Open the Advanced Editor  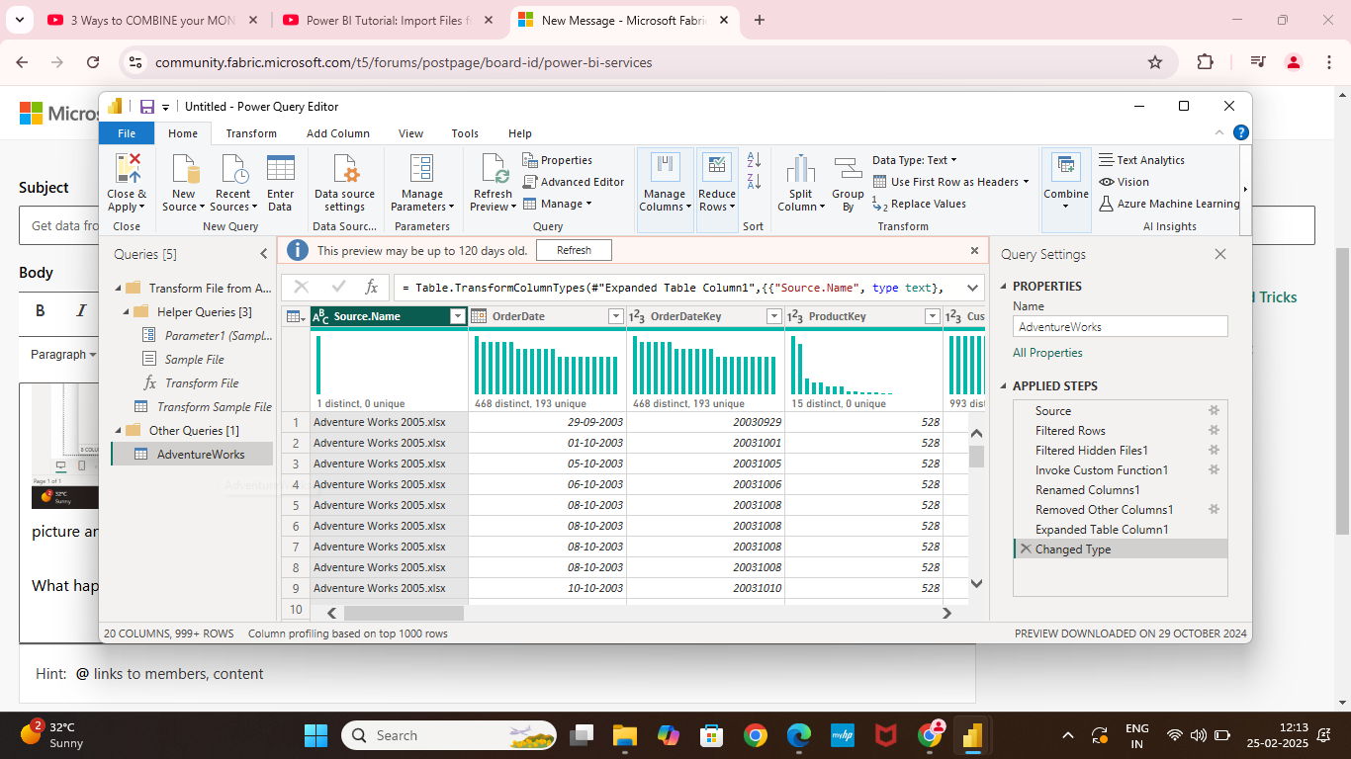coord(574,182)
